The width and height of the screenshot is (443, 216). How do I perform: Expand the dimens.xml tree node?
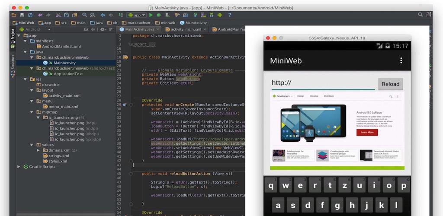(38, 150)
